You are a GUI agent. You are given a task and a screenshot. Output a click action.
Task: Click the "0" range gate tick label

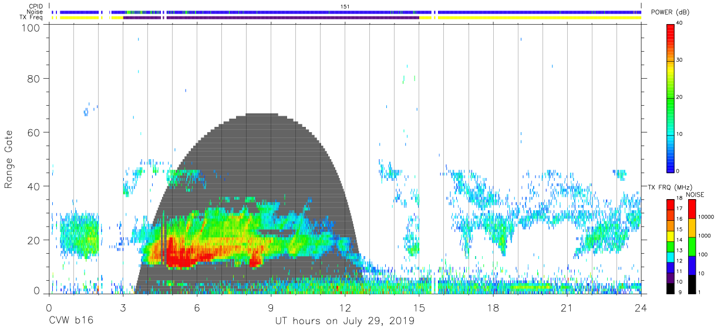click(x=36, y=290)
